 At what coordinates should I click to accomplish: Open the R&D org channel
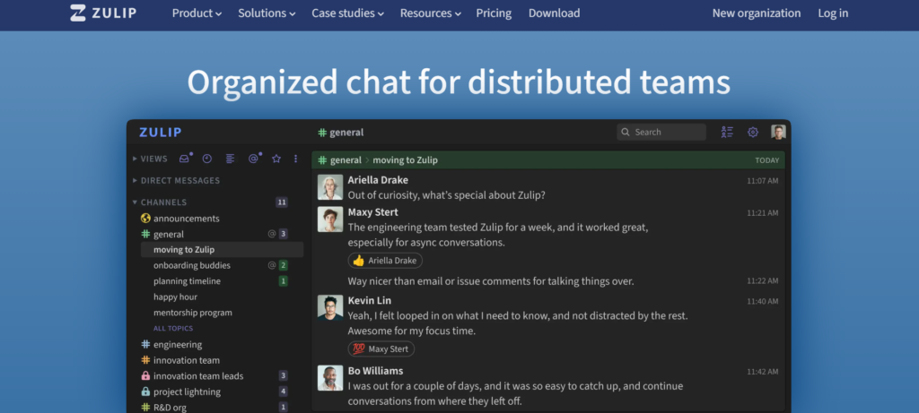(170, 407)
